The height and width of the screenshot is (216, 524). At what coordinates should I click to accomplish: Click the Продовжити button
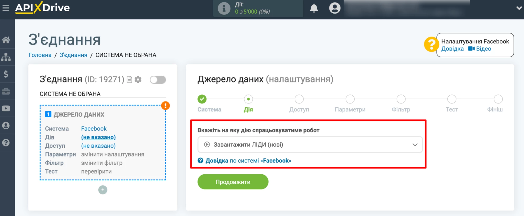[x=233, y=182]
